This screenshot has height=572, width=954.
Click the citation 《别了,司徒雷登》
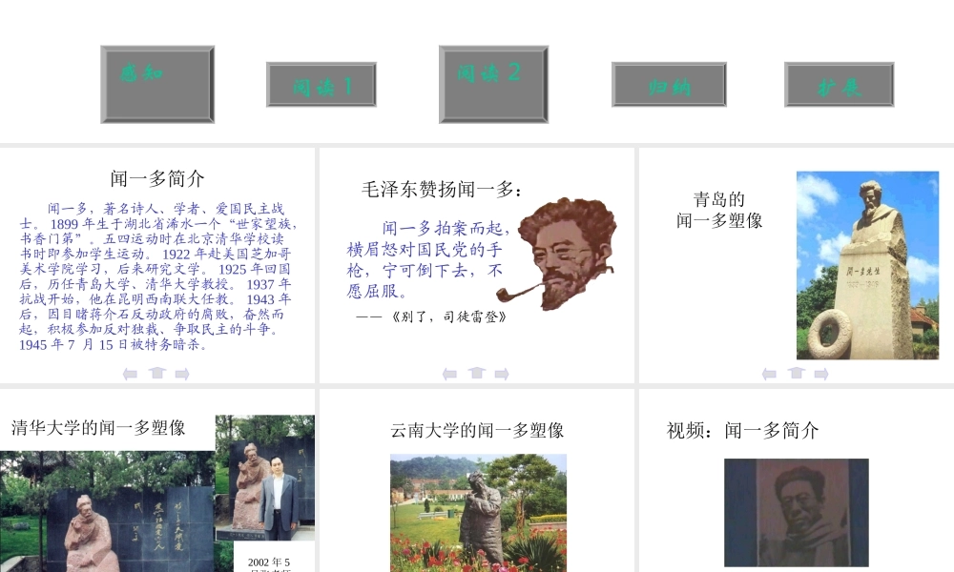tap(449, 317)
